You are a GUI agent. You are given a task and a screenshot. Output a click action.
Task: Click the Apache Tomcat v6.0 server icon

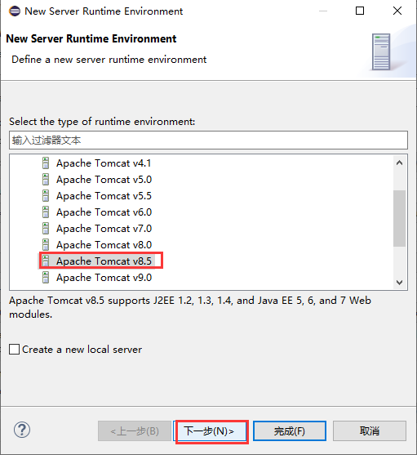click(x=46, y=212)
